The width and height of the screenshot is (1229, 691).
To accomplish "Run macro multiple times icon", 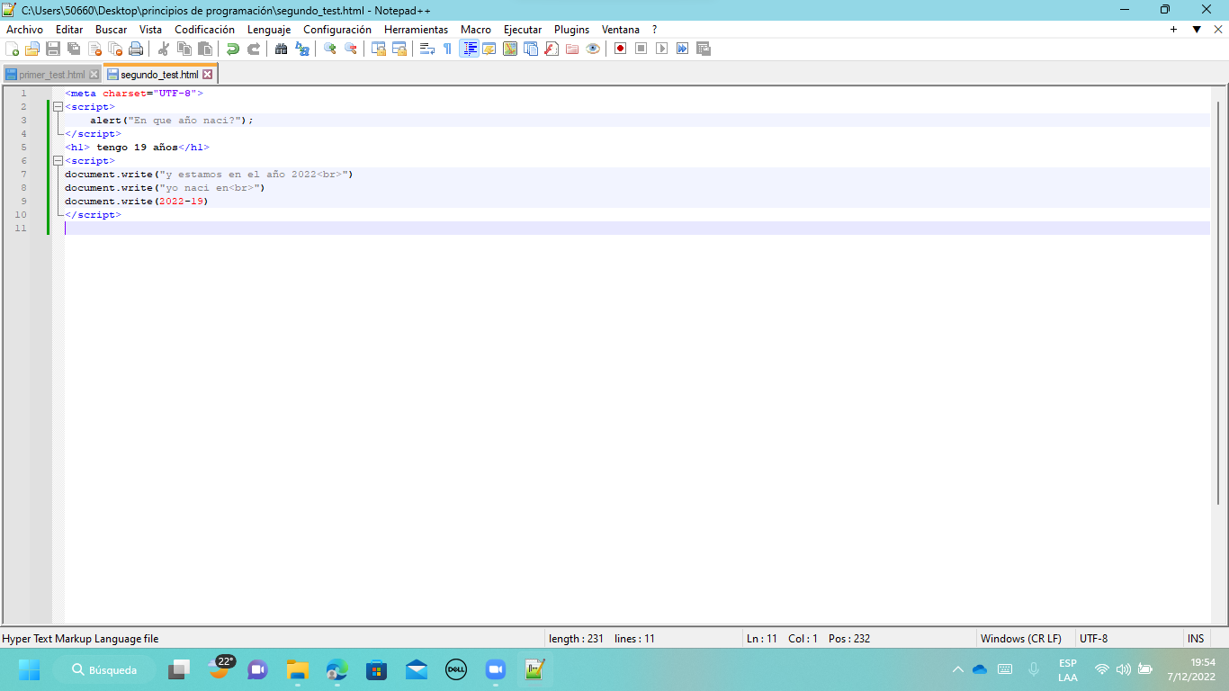I will tap(683, 49).
